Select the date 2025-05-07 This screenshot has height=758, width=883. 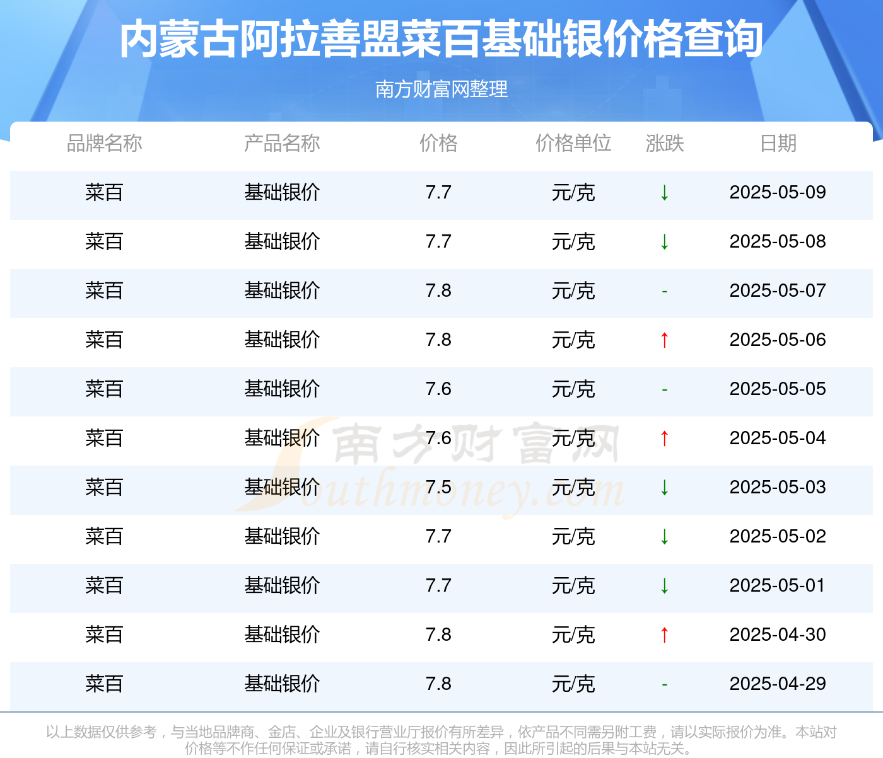[x=778, y=290]
